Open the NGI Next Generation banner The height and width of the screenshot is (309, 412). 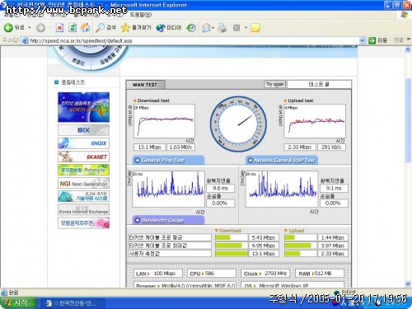pyautogui.click(x=83, y=183)
